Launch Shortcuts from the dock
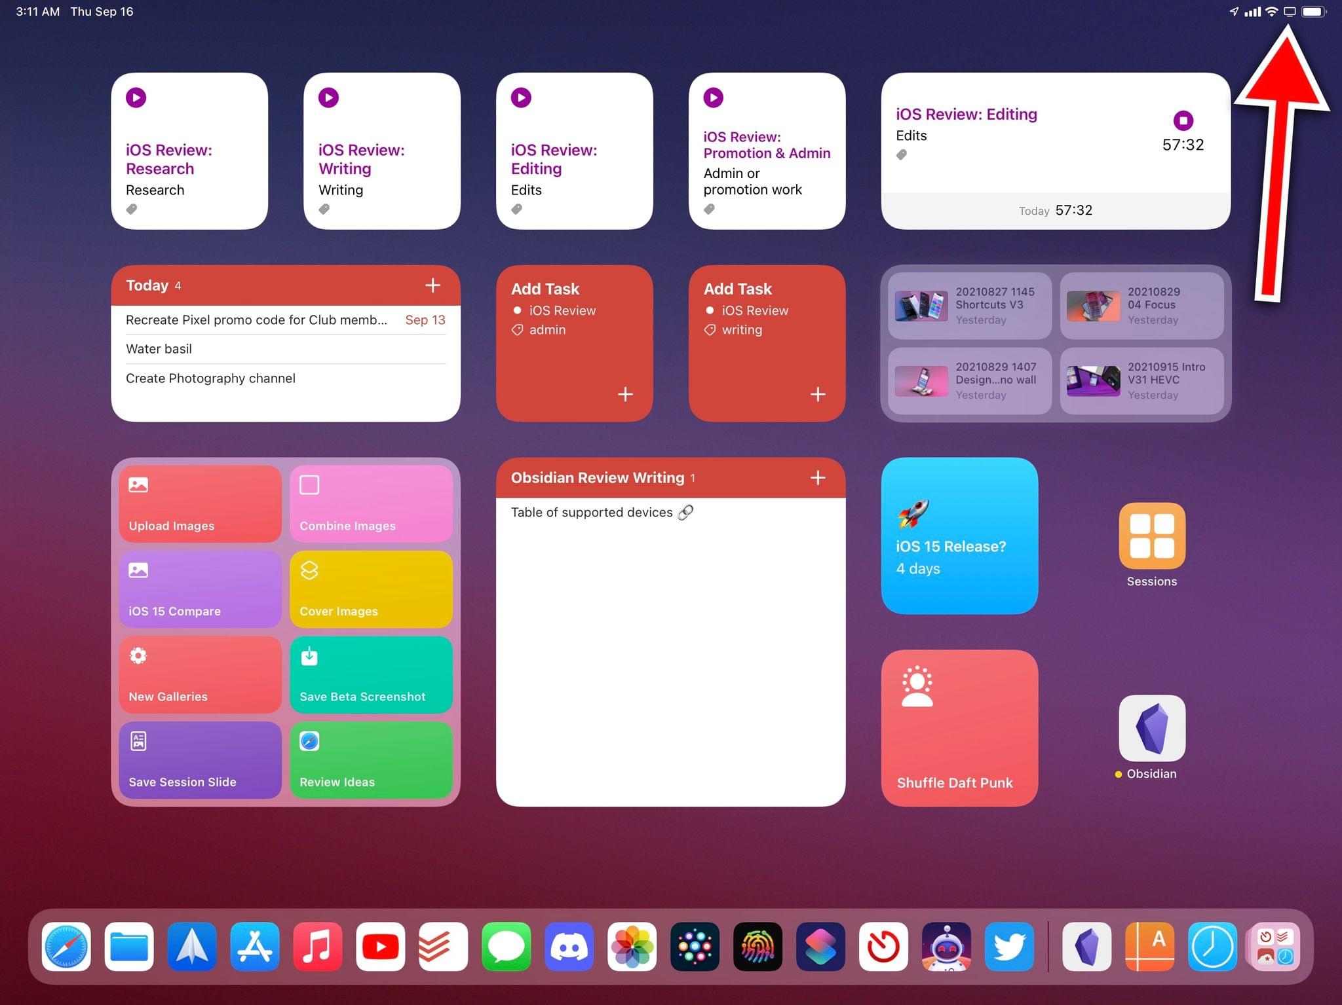Viewport: 1342px width, 1005px height. [821, 947]
